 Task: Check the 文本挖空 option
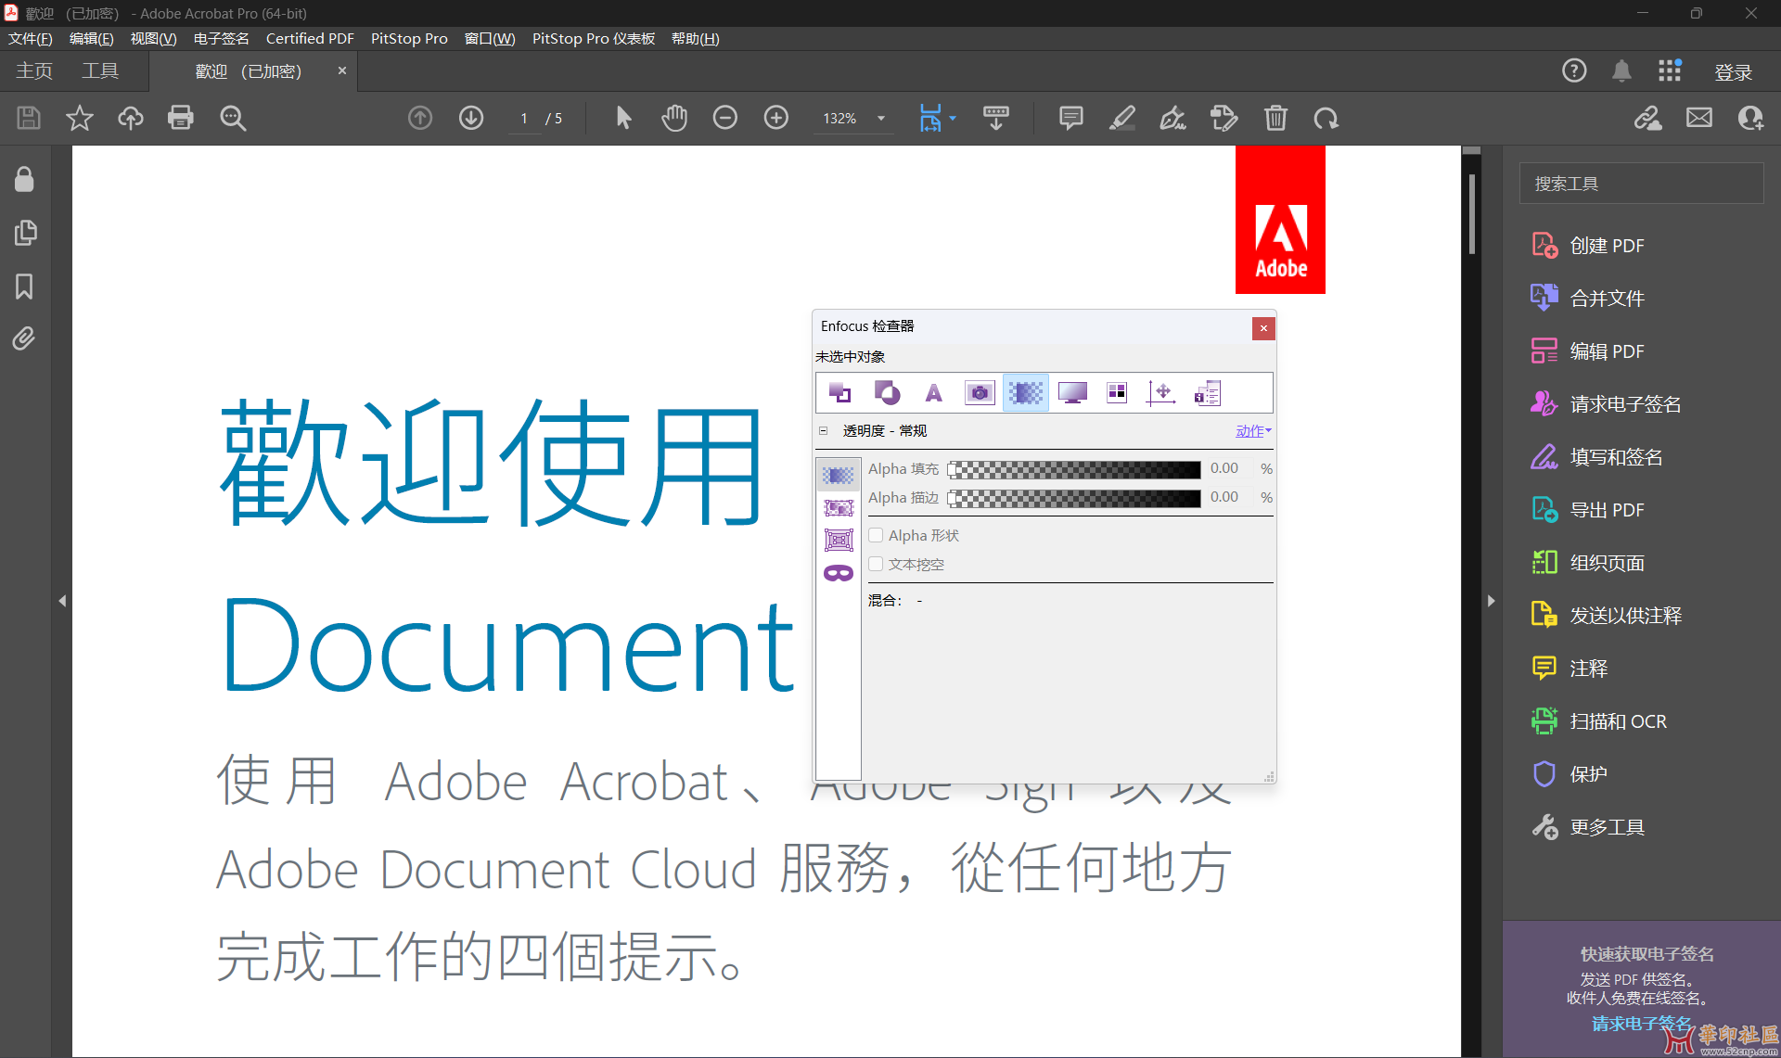click(876, 564)
